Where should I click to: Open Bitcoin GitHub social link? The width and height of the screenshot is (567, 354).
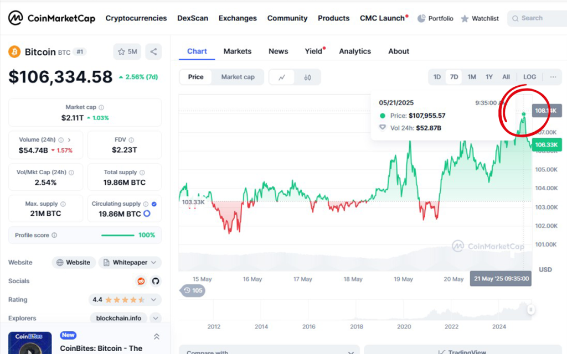156,281
